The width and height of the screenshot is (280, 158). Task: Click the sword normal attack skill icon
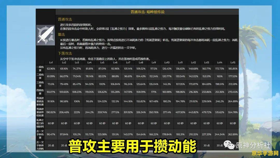coord(46,35)
